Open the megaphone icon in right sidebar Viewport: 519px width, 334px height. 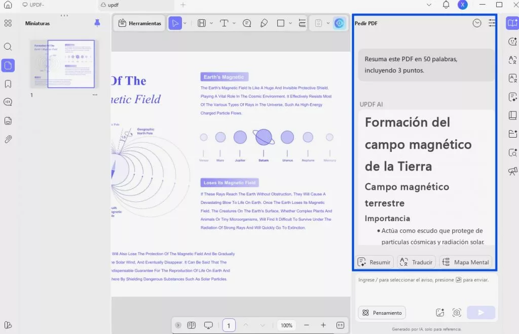(512, 171)
